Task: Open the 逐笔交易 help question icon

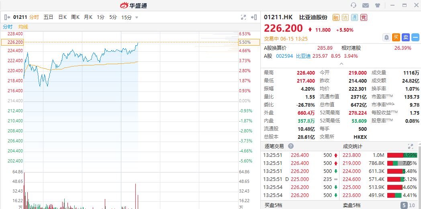Action: pos(291,146)
